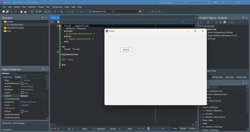Open the Object Inspector component selector dropdown
250x132 pixels.
tap(47, 73)
